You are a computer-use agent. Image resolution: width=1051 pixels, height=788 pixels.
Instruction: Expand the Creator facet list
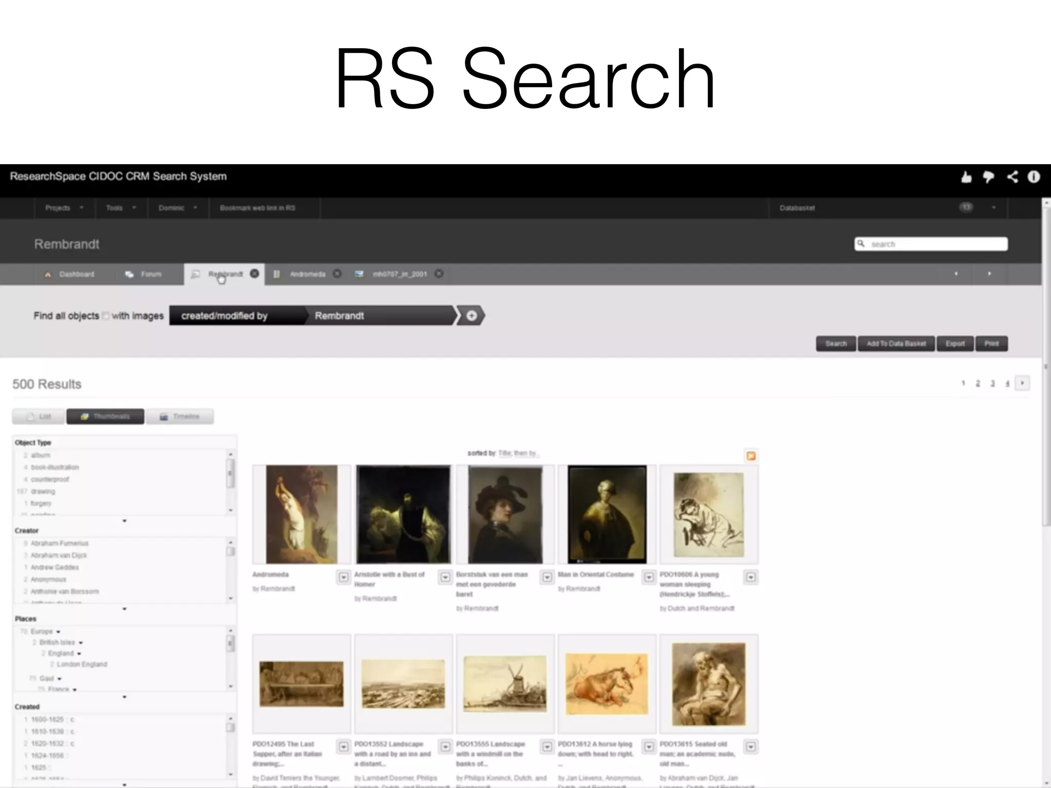124,609
